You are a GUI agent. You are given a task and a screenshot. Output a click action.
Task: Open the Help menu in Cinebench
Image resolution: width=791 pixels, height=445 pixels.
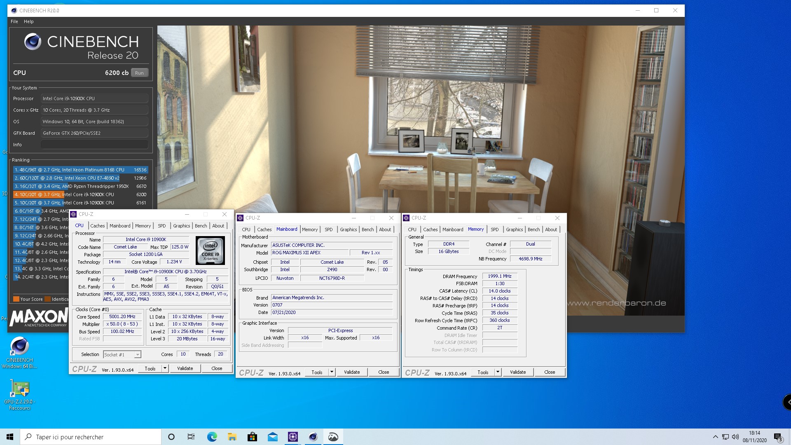click(28, 21)
